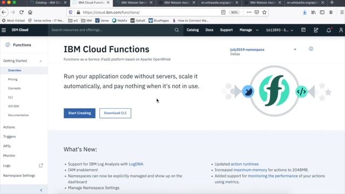Click the search magnifier icon
Viewport: 345px width, 194px height.
coord(177,30)
